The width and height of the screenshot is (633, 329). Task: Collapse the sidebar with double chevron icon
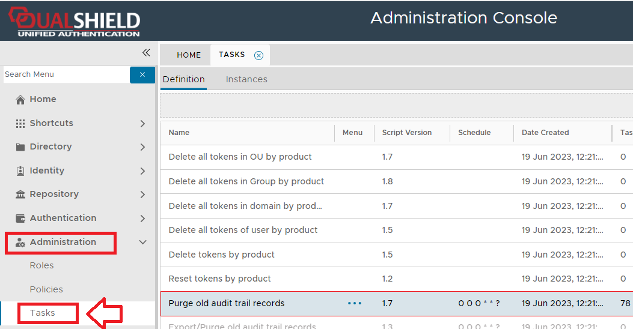[x=145, y=53]
